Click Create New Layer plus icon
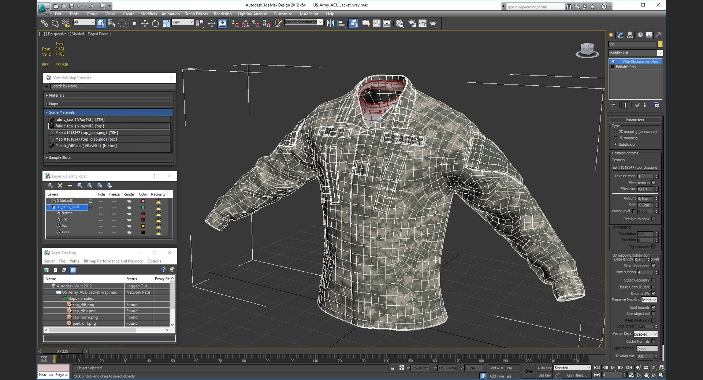The height and width of the screenshot is (380, 703). point(70,186)
